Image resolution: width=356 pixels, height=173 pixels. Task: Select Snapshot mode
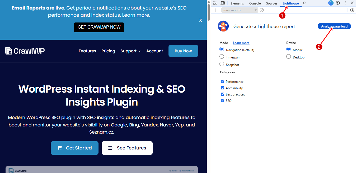(222, 64)
